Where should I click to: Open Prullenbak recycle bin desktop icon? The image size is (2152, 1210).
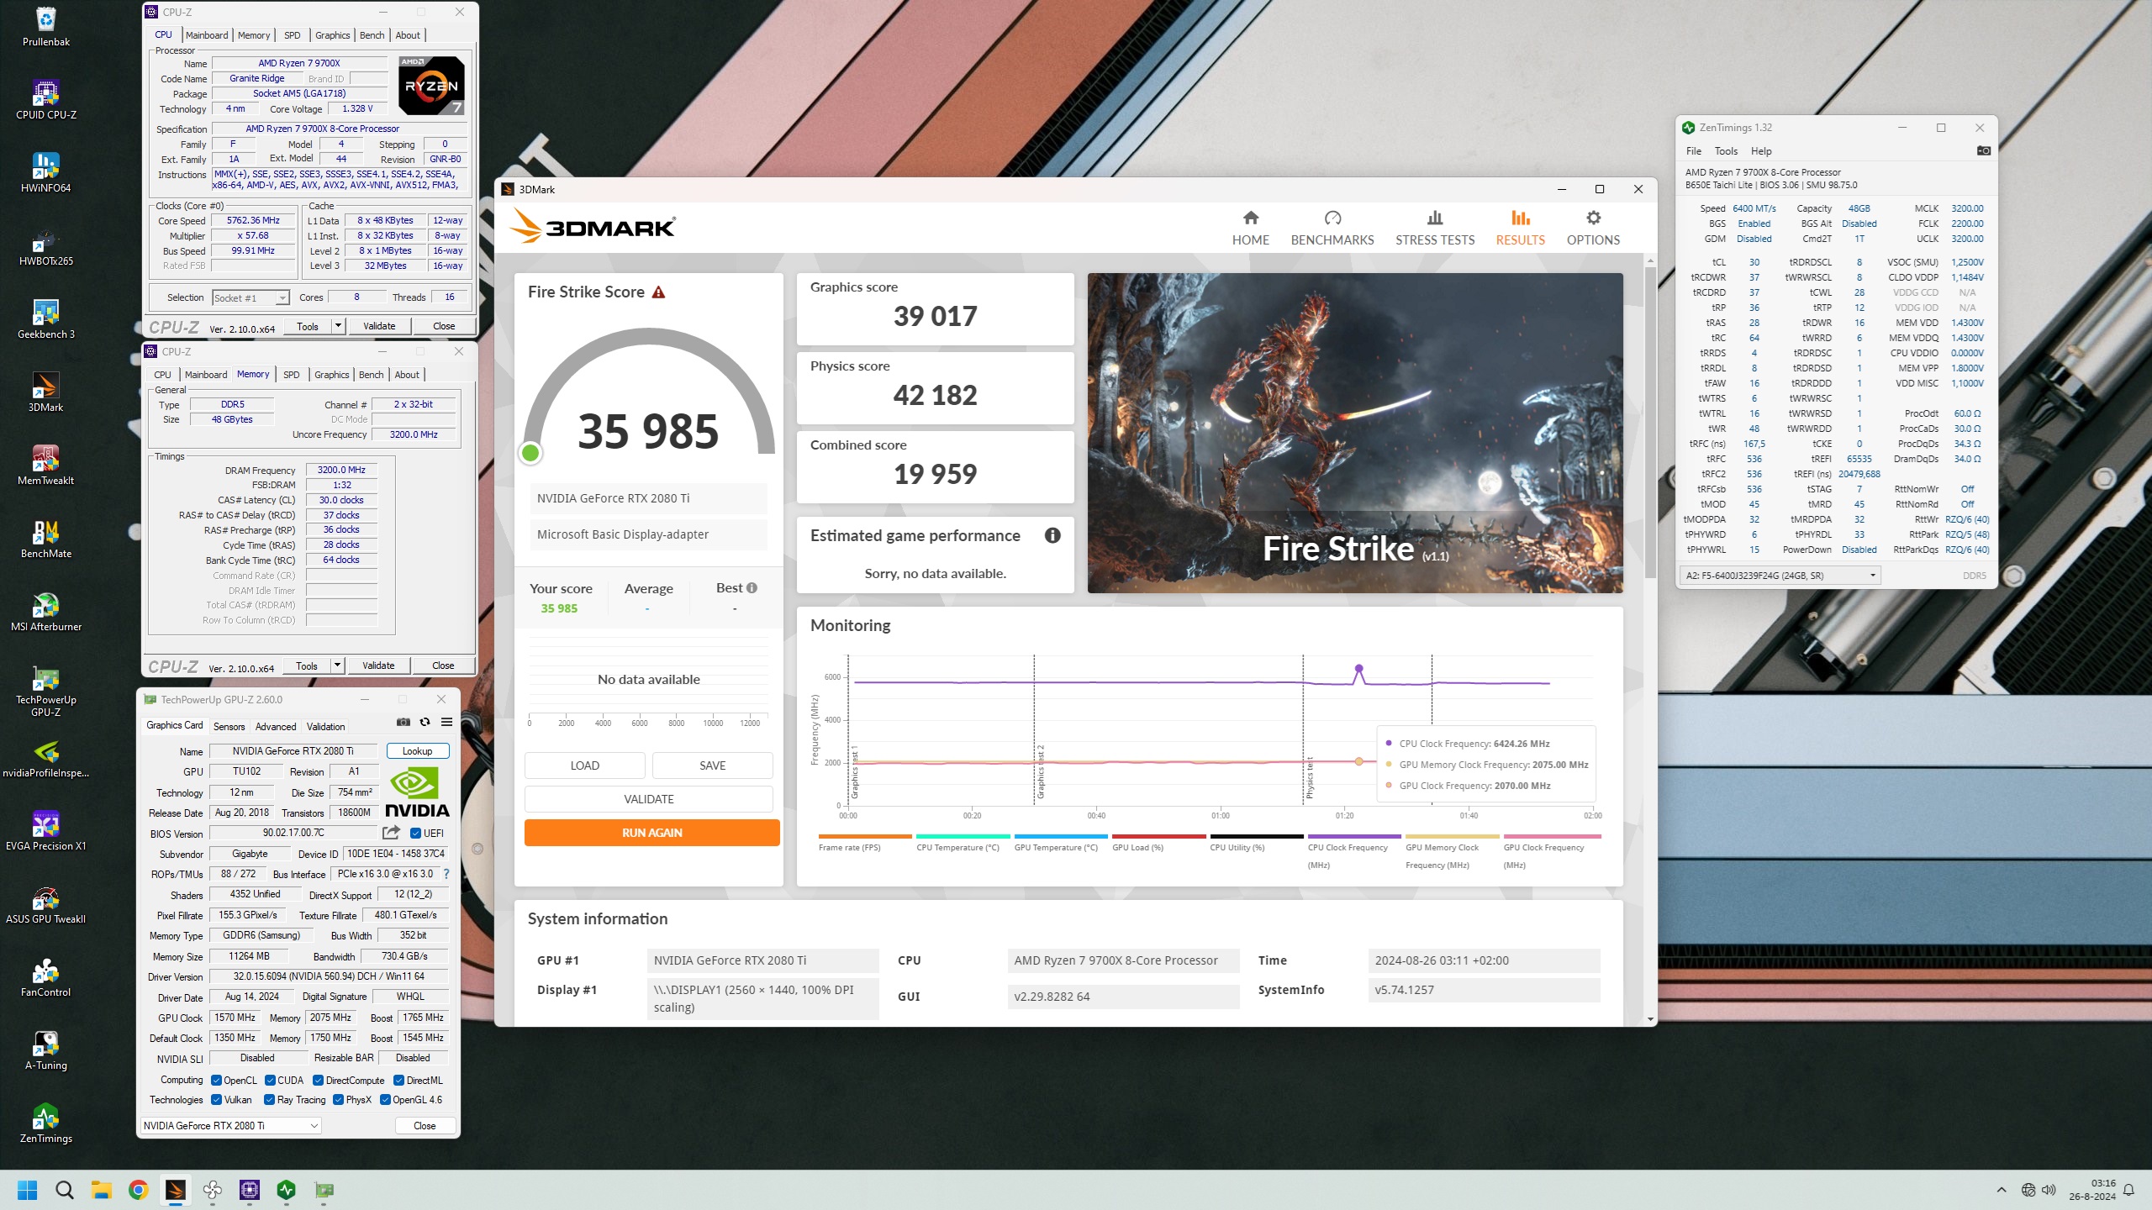click(x=45, y=26)
